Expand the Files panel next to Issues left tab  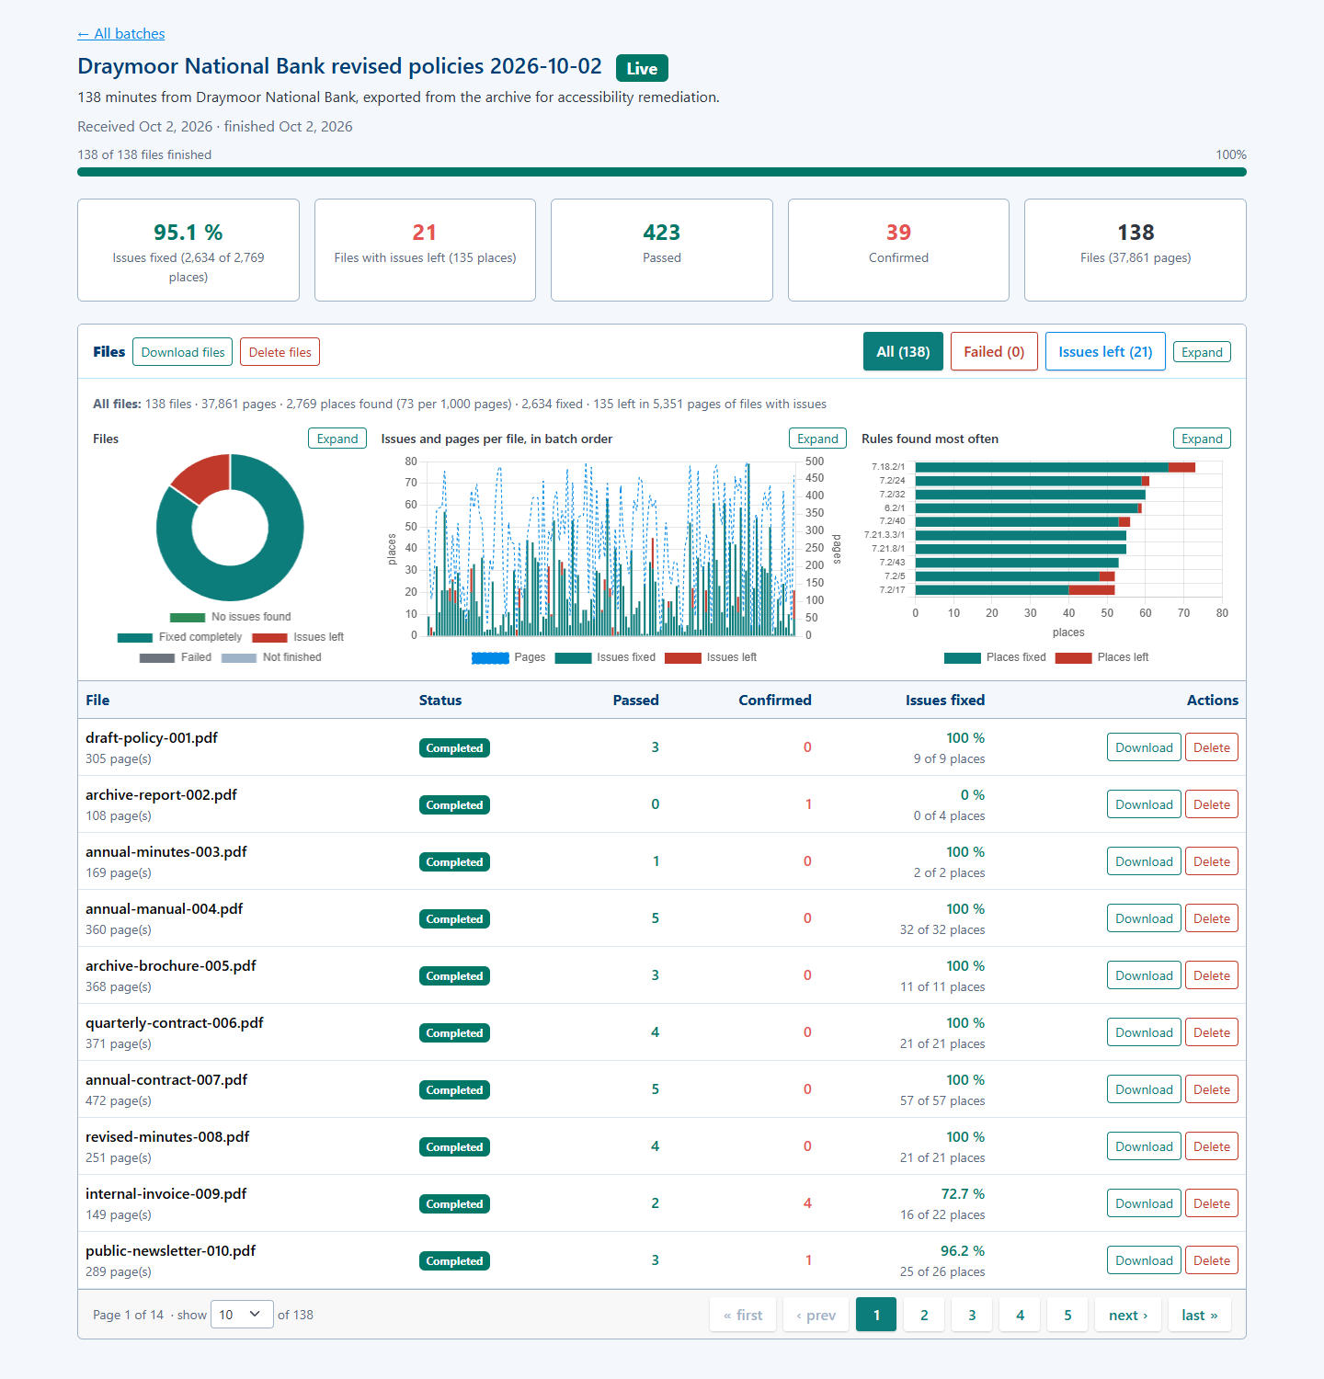[x=1202, y=352]
